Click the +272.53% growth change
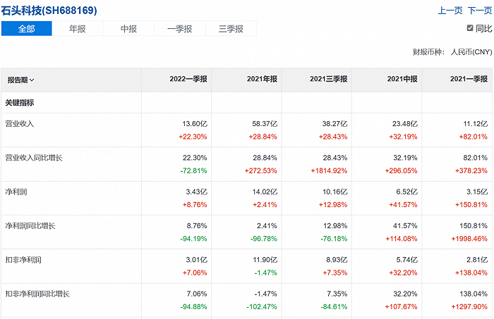This screenshot has height=319, width=494. (x=261, y=170)
